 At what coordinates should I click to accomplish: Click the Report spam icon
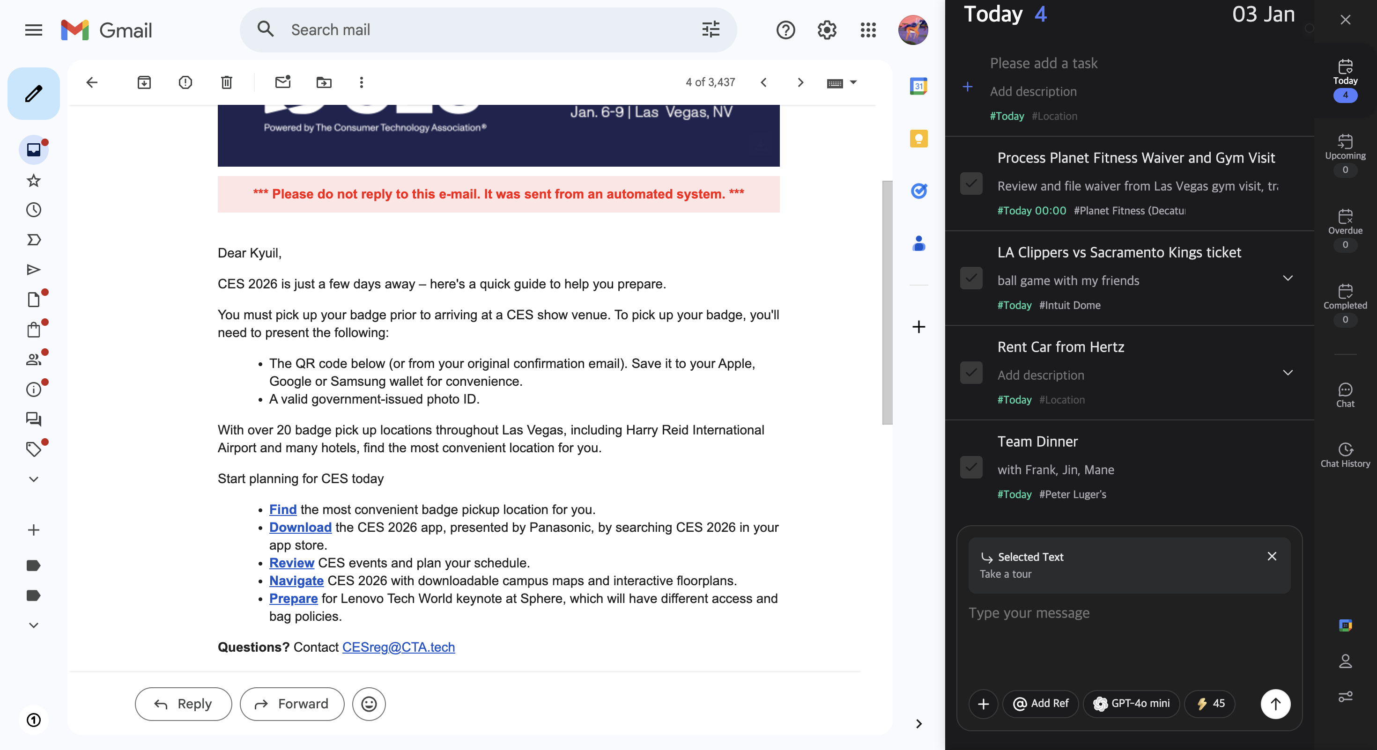[x=185, y=82]
